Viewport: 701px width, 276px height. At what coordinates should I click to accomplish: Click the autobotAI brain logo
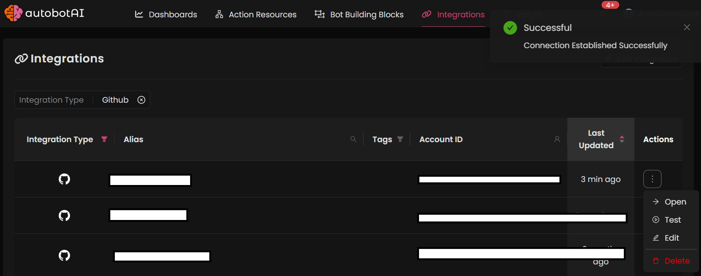[x=13, y=13]
